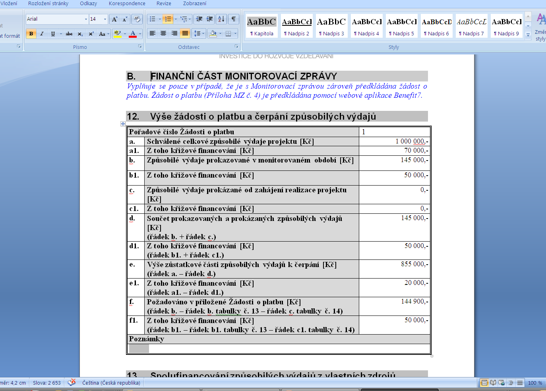Viewport: 546px width, 391px height.
Task: Toggle justified text alignment
Action: [185, 34]
